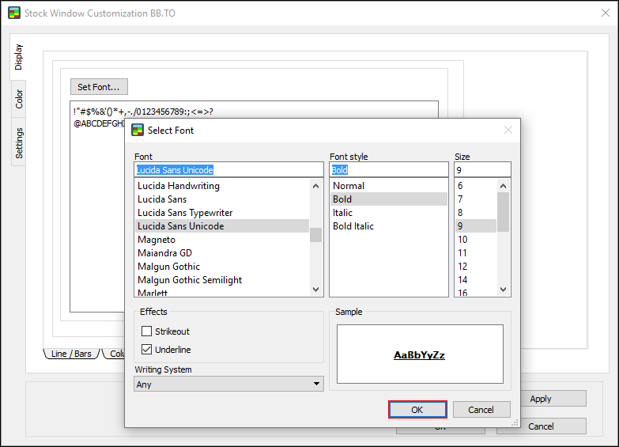Cancel the Select Font dialog
The width and height of the screenshot is (619, 447).
481,410
